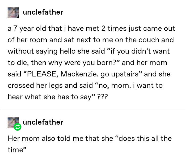Select the phrase "does this all the" in the reblog

(x=145, y=139)
